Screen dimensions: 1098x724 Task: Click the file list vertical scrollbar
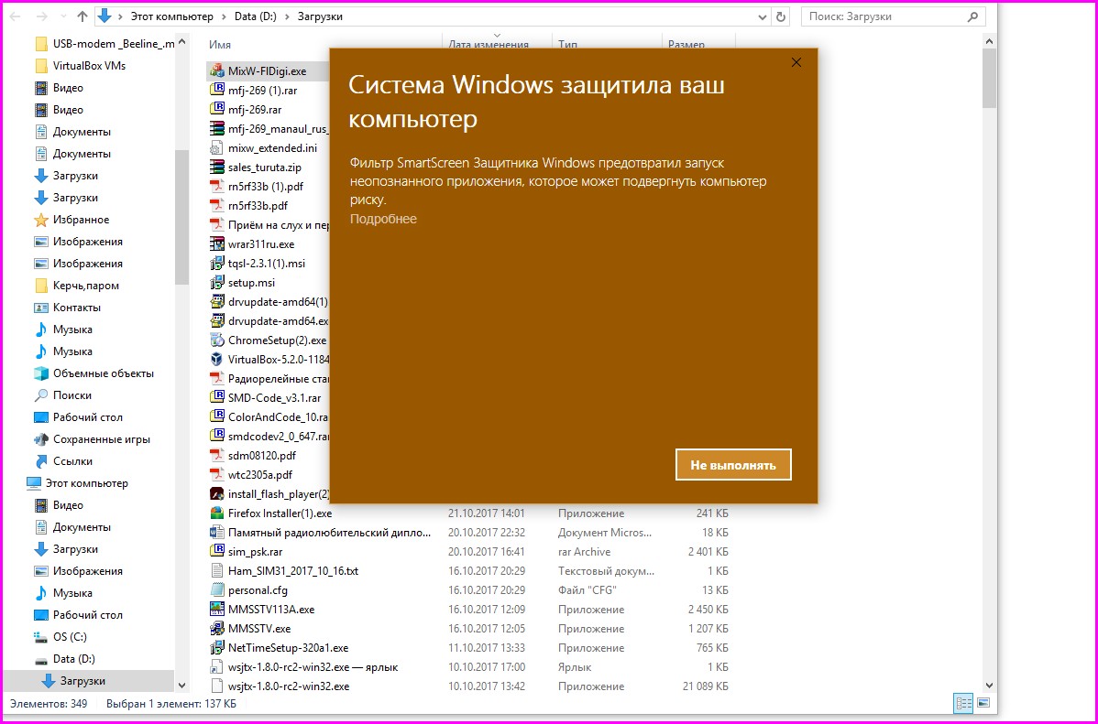pyautogui.click(x=989, y=366)
